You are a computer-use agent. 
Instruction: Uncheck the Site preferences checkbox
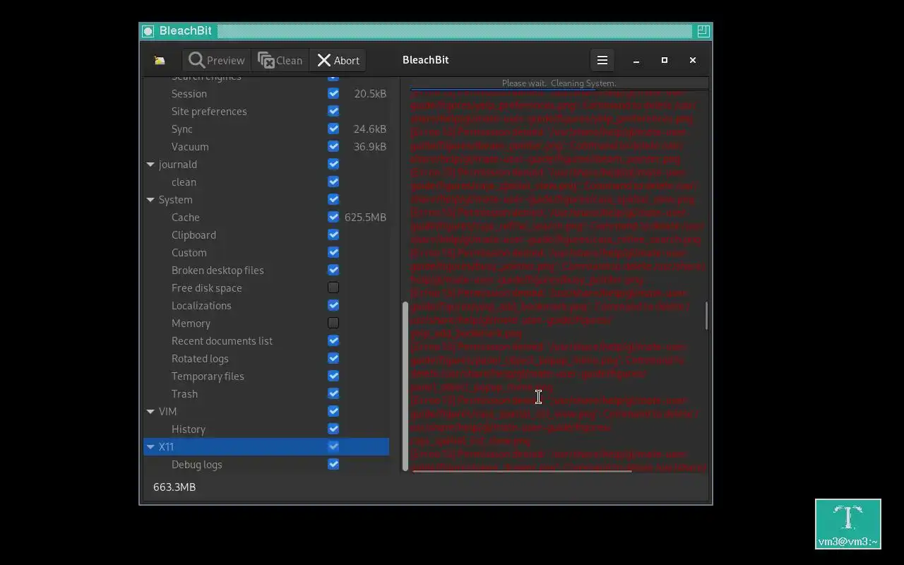coord(333,112)
